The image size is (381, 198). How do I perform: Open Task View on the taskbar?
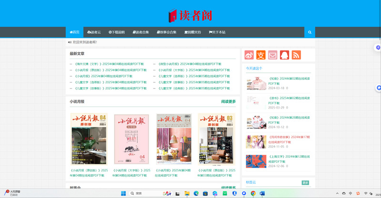click(x=177, y=193)
